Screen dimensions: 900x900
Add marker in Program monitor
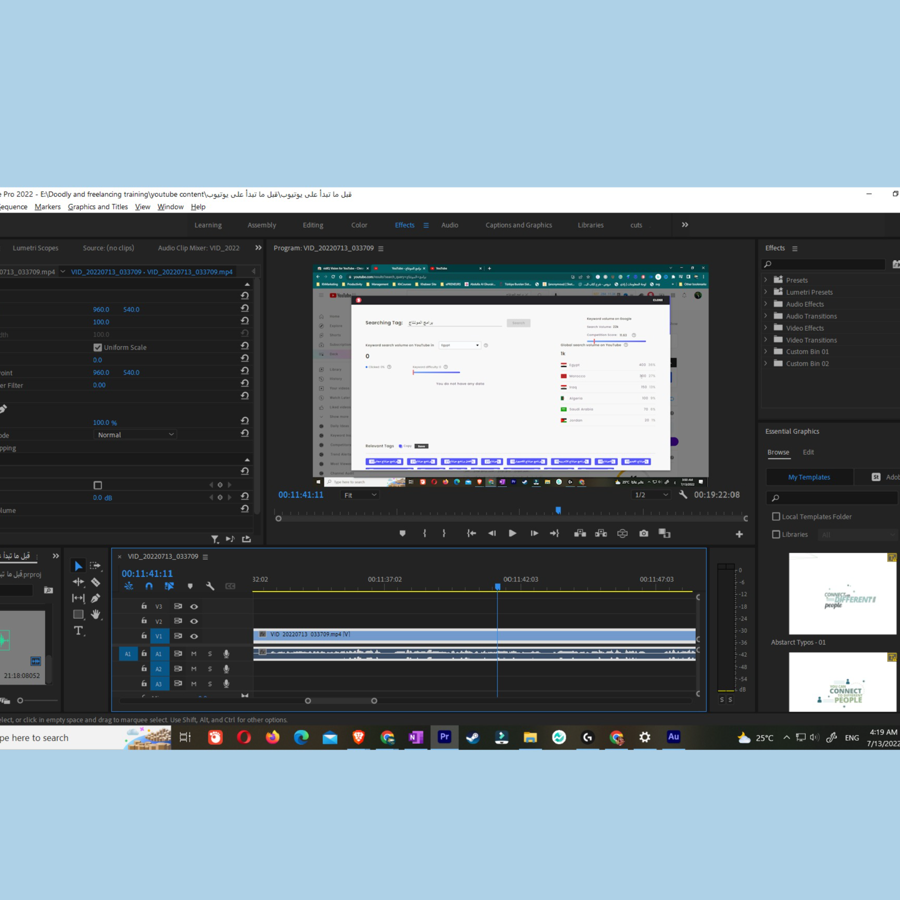point(403,533)
